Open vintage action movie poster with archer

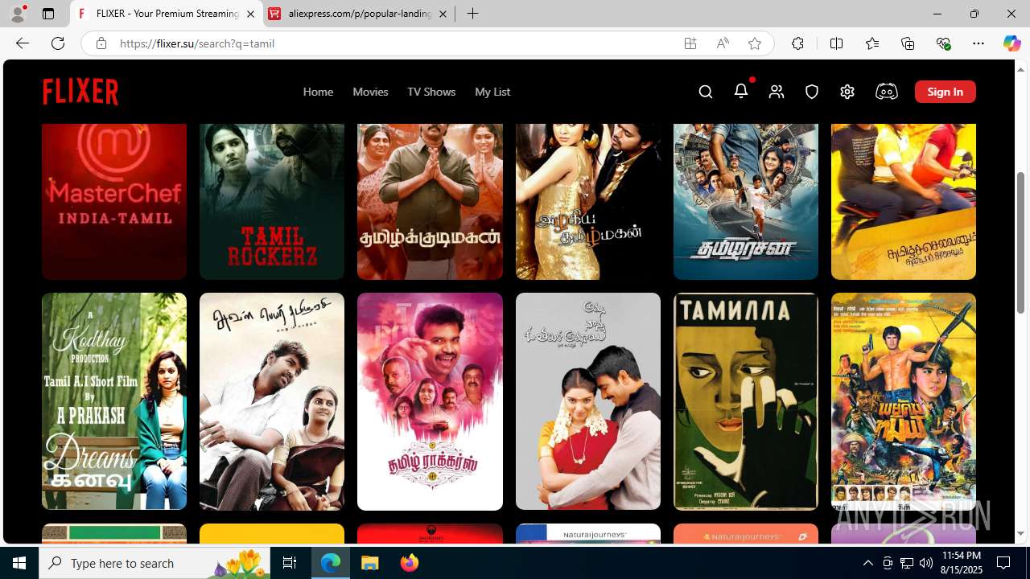(x=904, y=401)
